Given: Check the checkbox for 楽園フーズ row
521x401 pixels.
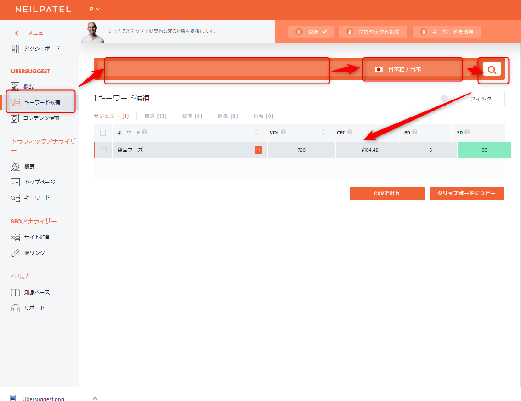Looking at the screenshot, I should (x=104, y=150).
